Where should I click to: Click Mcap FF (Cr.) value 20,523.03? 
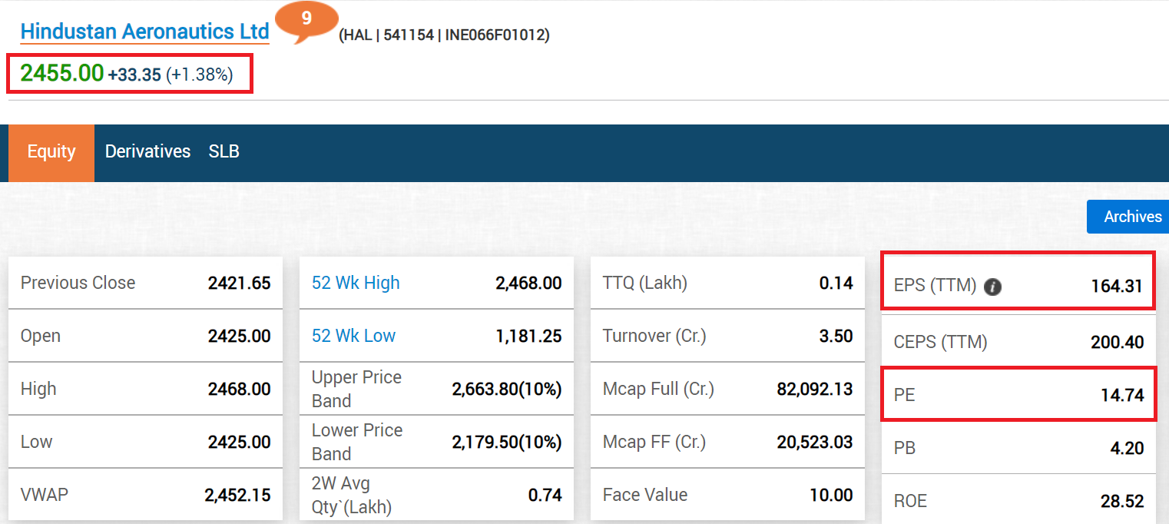click(x=815, y=442)
